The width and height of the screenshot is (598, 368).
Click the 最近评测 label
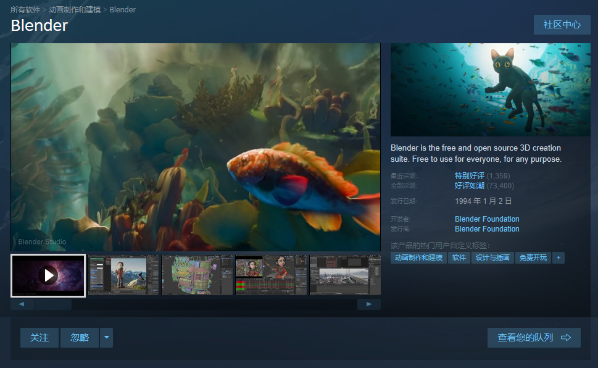coord(404,176)
